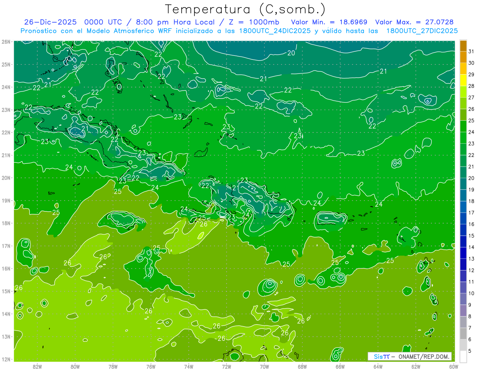482x372 pixels.
Task: Select the "1800UTC_27DIC2025" valid-until time
Action: (x=422, y=31)
